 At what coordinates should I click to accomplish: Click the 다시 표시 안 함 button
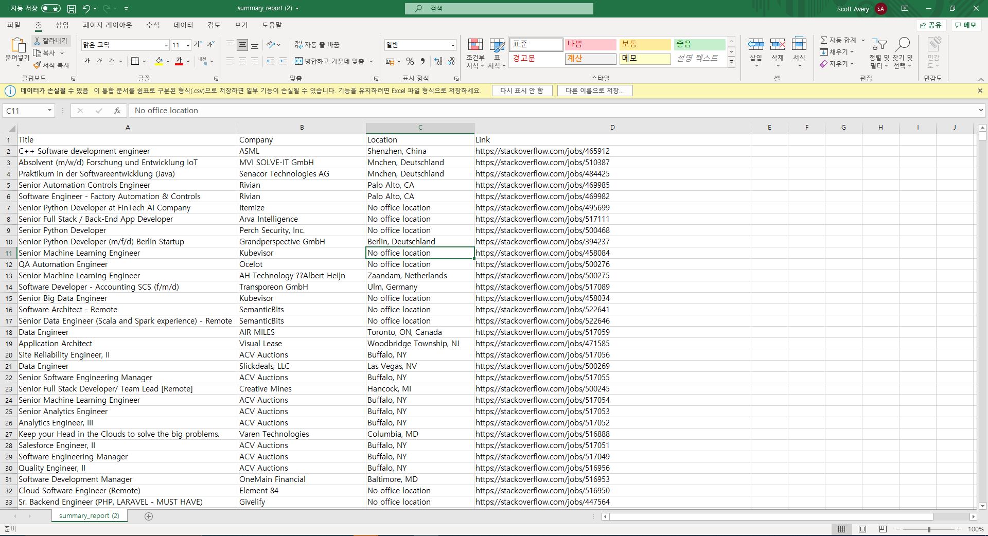(522, 91)
